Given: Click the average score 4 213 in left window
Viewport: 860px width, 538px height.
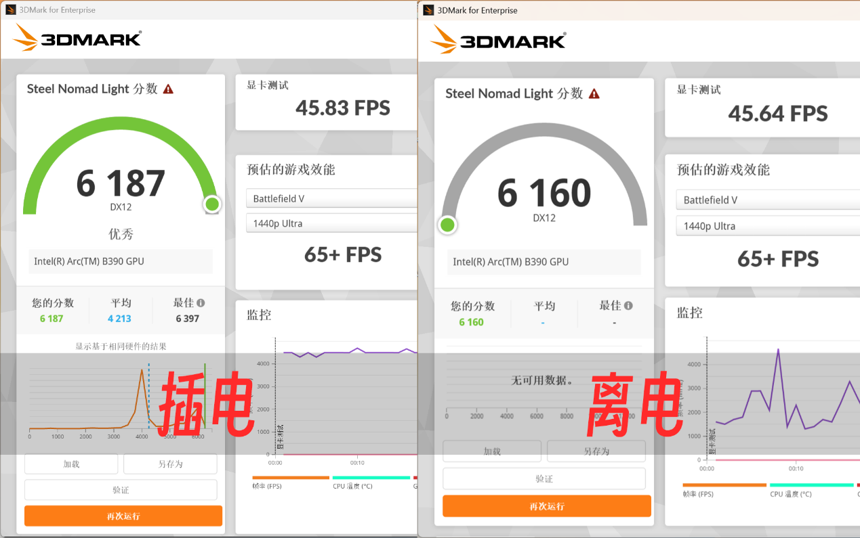Looking at the screenshot, I should tap(119, 319).
